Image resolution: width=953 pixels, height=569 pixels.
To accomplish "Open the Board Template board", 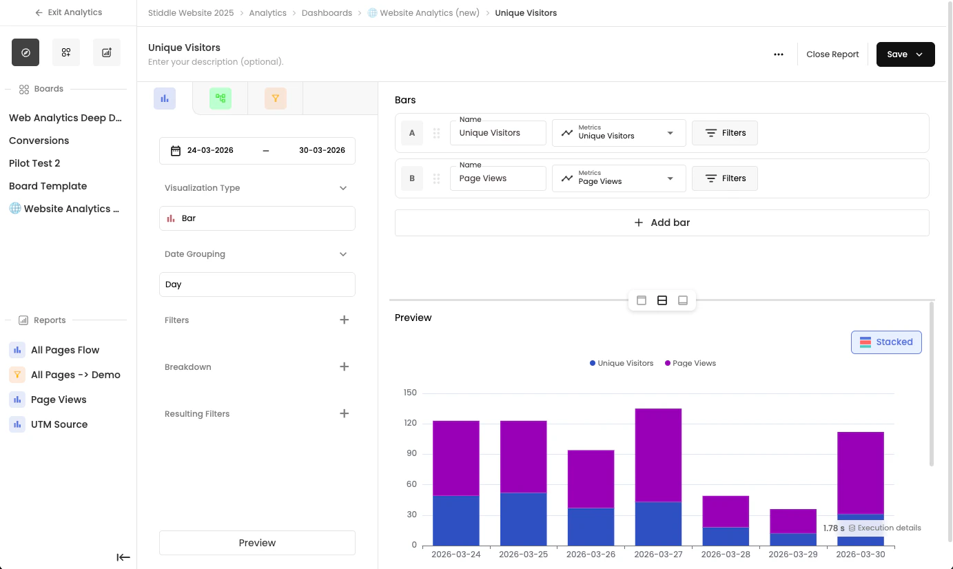I will [48, 186].
